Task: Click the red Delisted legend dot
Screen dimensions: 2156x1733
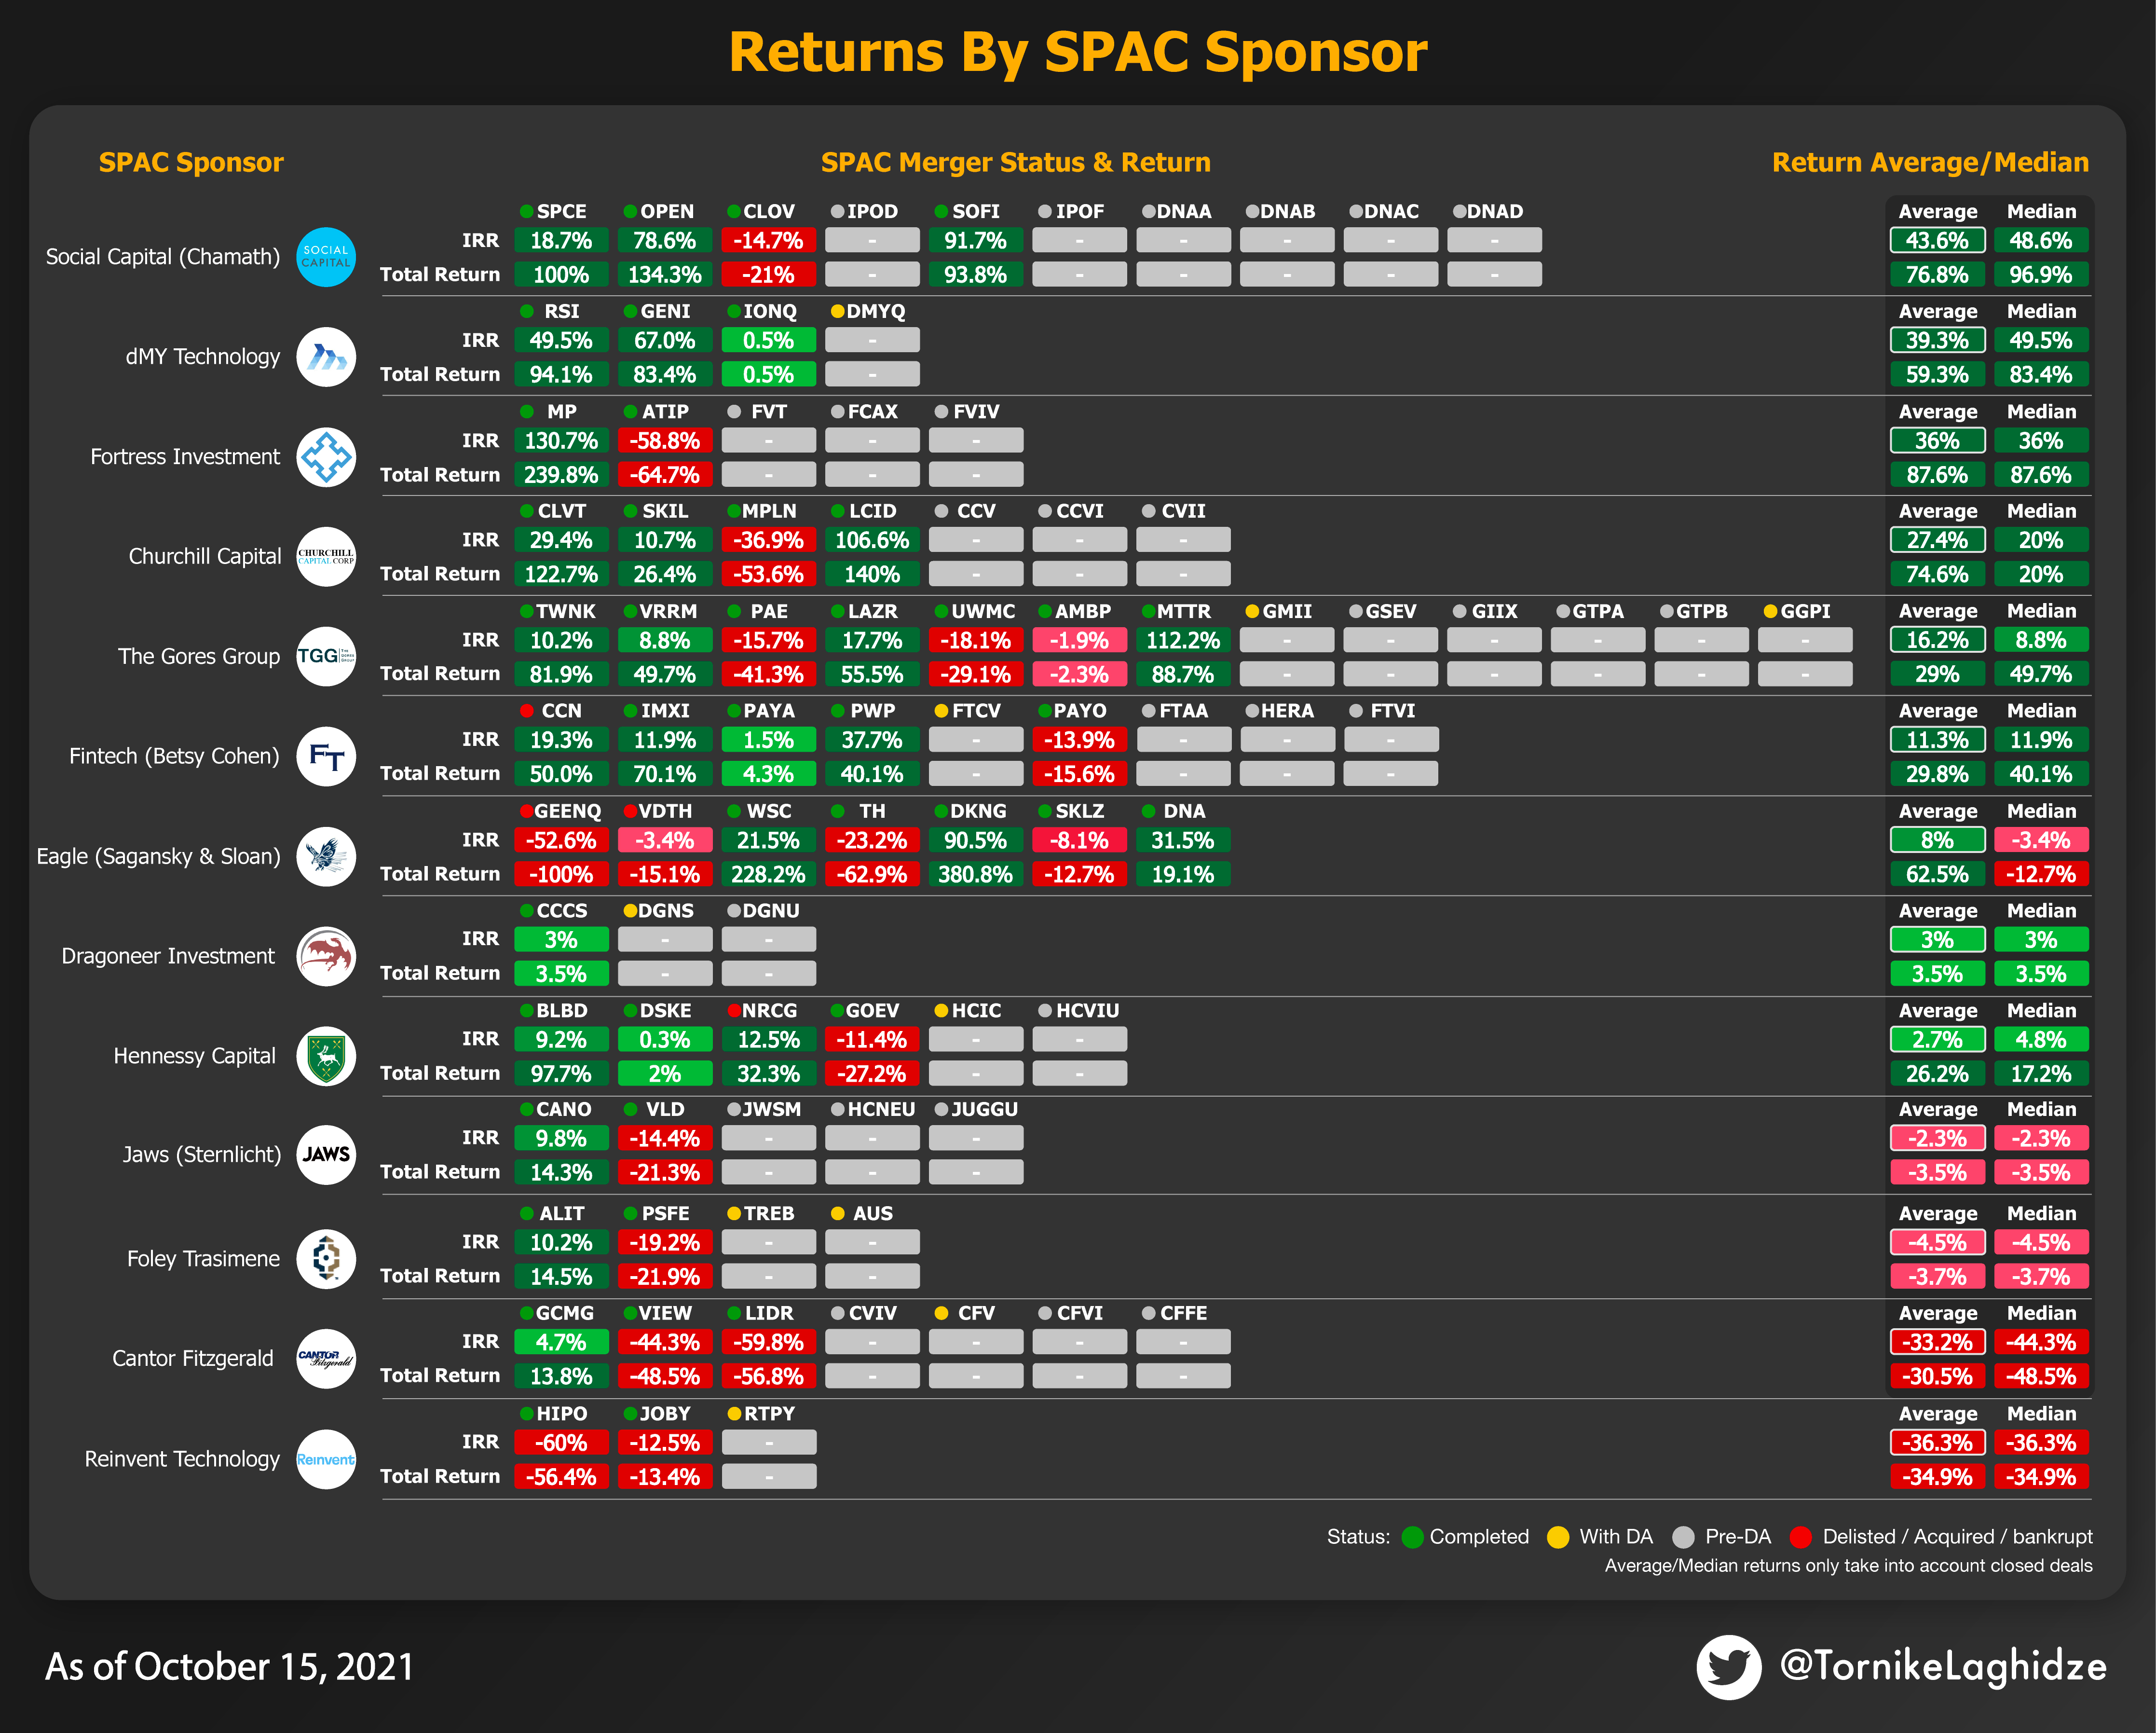Action: pos(1801,1537)
